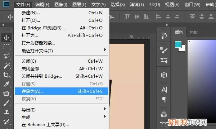
Task: Align vertical centers in options bar
Action: tap(137, 17)
